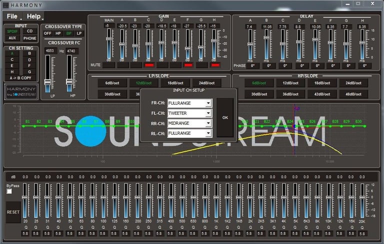384x244 pixels.
Task: Click the B30 node on EQ graph
Action: (x=364, y=126)
